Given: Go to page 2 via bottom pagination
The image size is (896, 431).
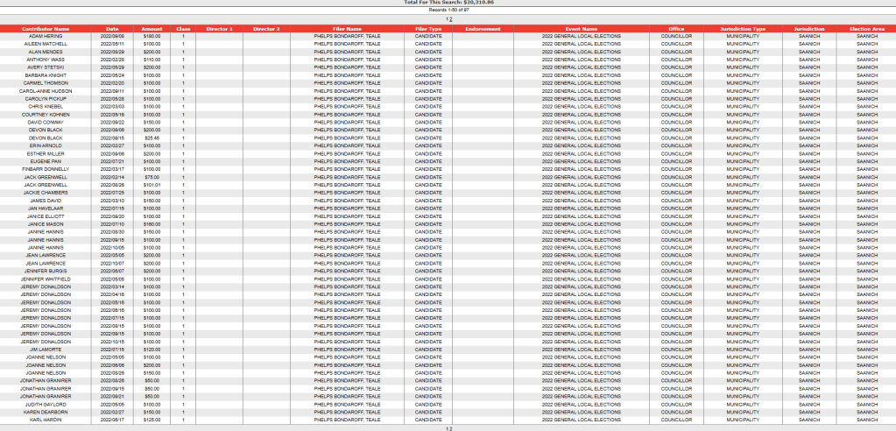Looking at the screenshot, I should (x=450, y=429).
